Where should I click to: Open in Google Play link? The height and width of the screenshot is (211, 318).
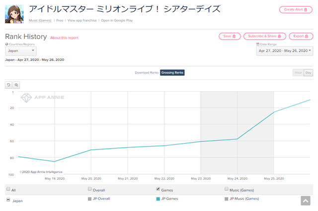[117, 20]
